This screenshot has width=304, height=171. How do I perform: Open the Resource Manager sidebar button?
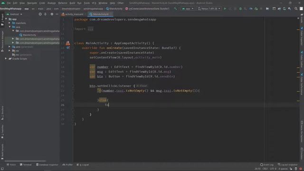(2, 41)
